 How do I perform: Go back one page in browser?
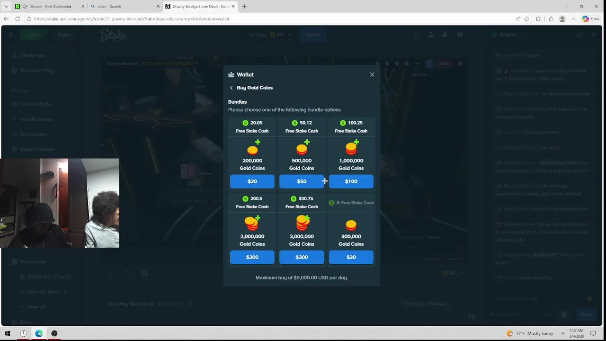[x=6, y=19]
